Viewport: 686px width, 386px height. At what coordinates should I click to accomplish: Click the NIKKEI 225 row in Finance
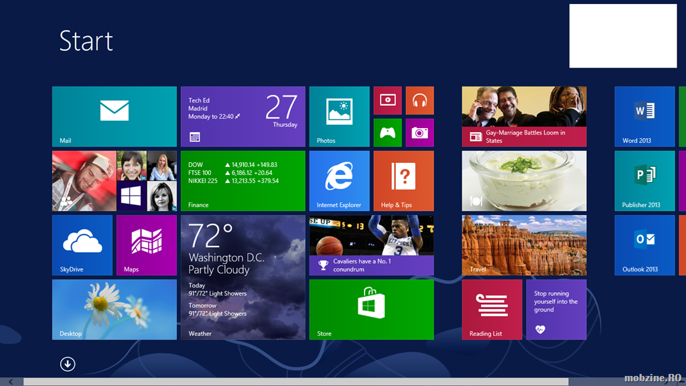coord(233,181)
